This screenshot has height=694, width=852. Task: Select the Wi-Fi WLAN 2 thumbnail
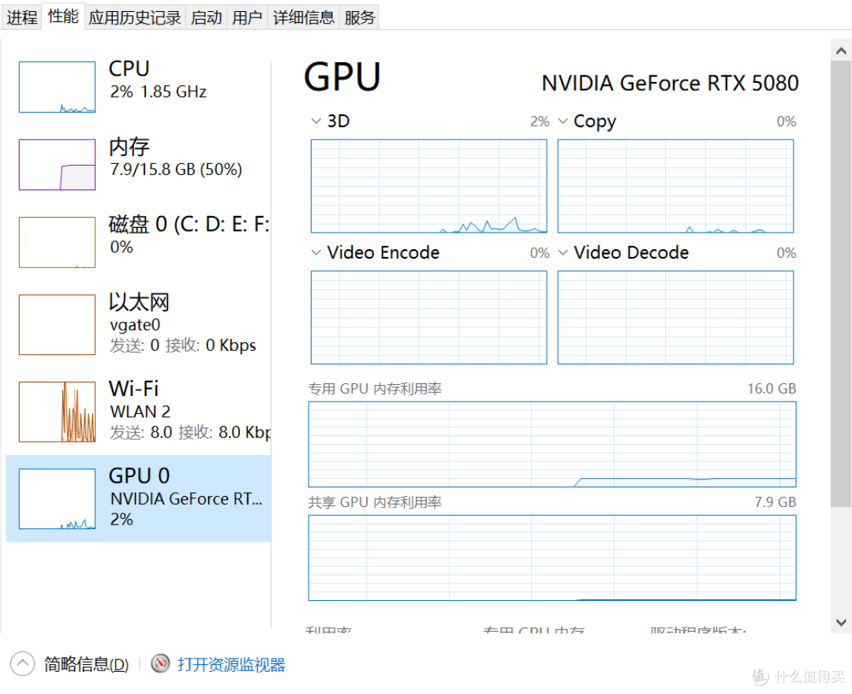[x=57, y=412]
